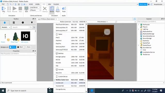This screenshot has height=93, width=165.
Task: Select ReplicatedStorage in Explorer
Action: pos(148,34)
